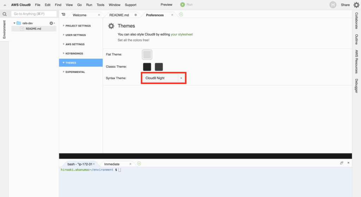Screen dimensions: 361x197
Task: Open the Window menu
Action: point(115,5)
